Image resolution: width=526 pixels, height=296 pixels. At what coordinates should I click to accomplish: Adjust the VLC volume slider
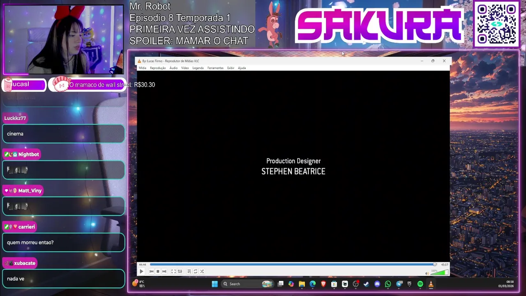click(x=440, y=273)
